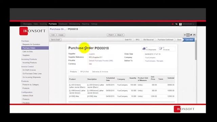
Task: Open supplier link in Supplier field
Action: 92,54
